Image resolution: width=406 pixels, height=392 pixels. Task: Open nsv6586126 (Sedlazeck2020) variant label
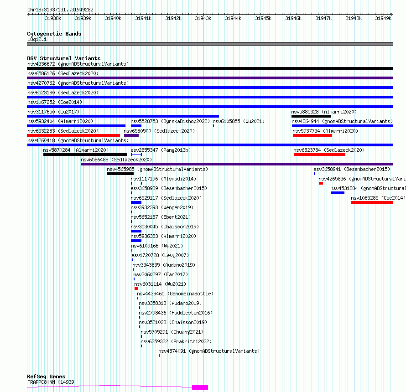click(63, 73)
